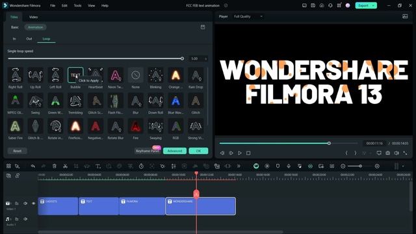Switch to the Out animation tab
The image size is (416, 234).
(29, 39)
